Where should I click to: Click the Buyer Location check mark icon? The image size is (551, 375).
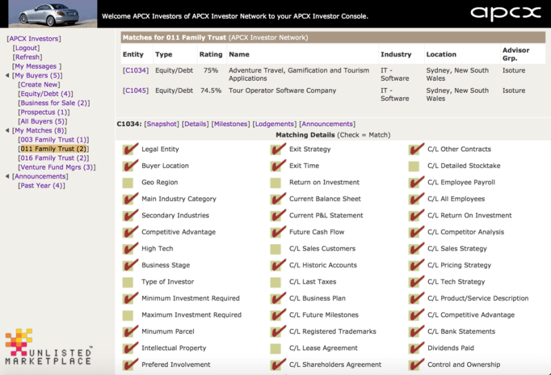coord(130,165)
